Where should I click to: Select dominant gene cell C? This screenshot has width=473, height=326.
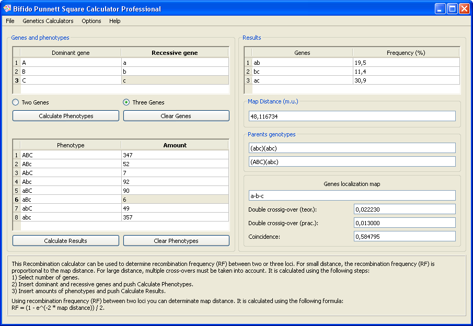[x=71, y=80]
